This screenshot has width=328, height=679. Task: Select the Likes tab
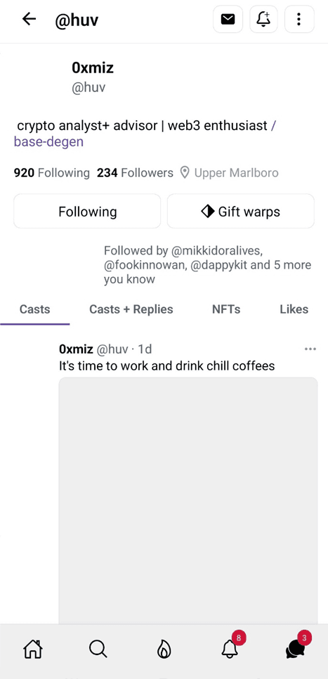point(294,309)
